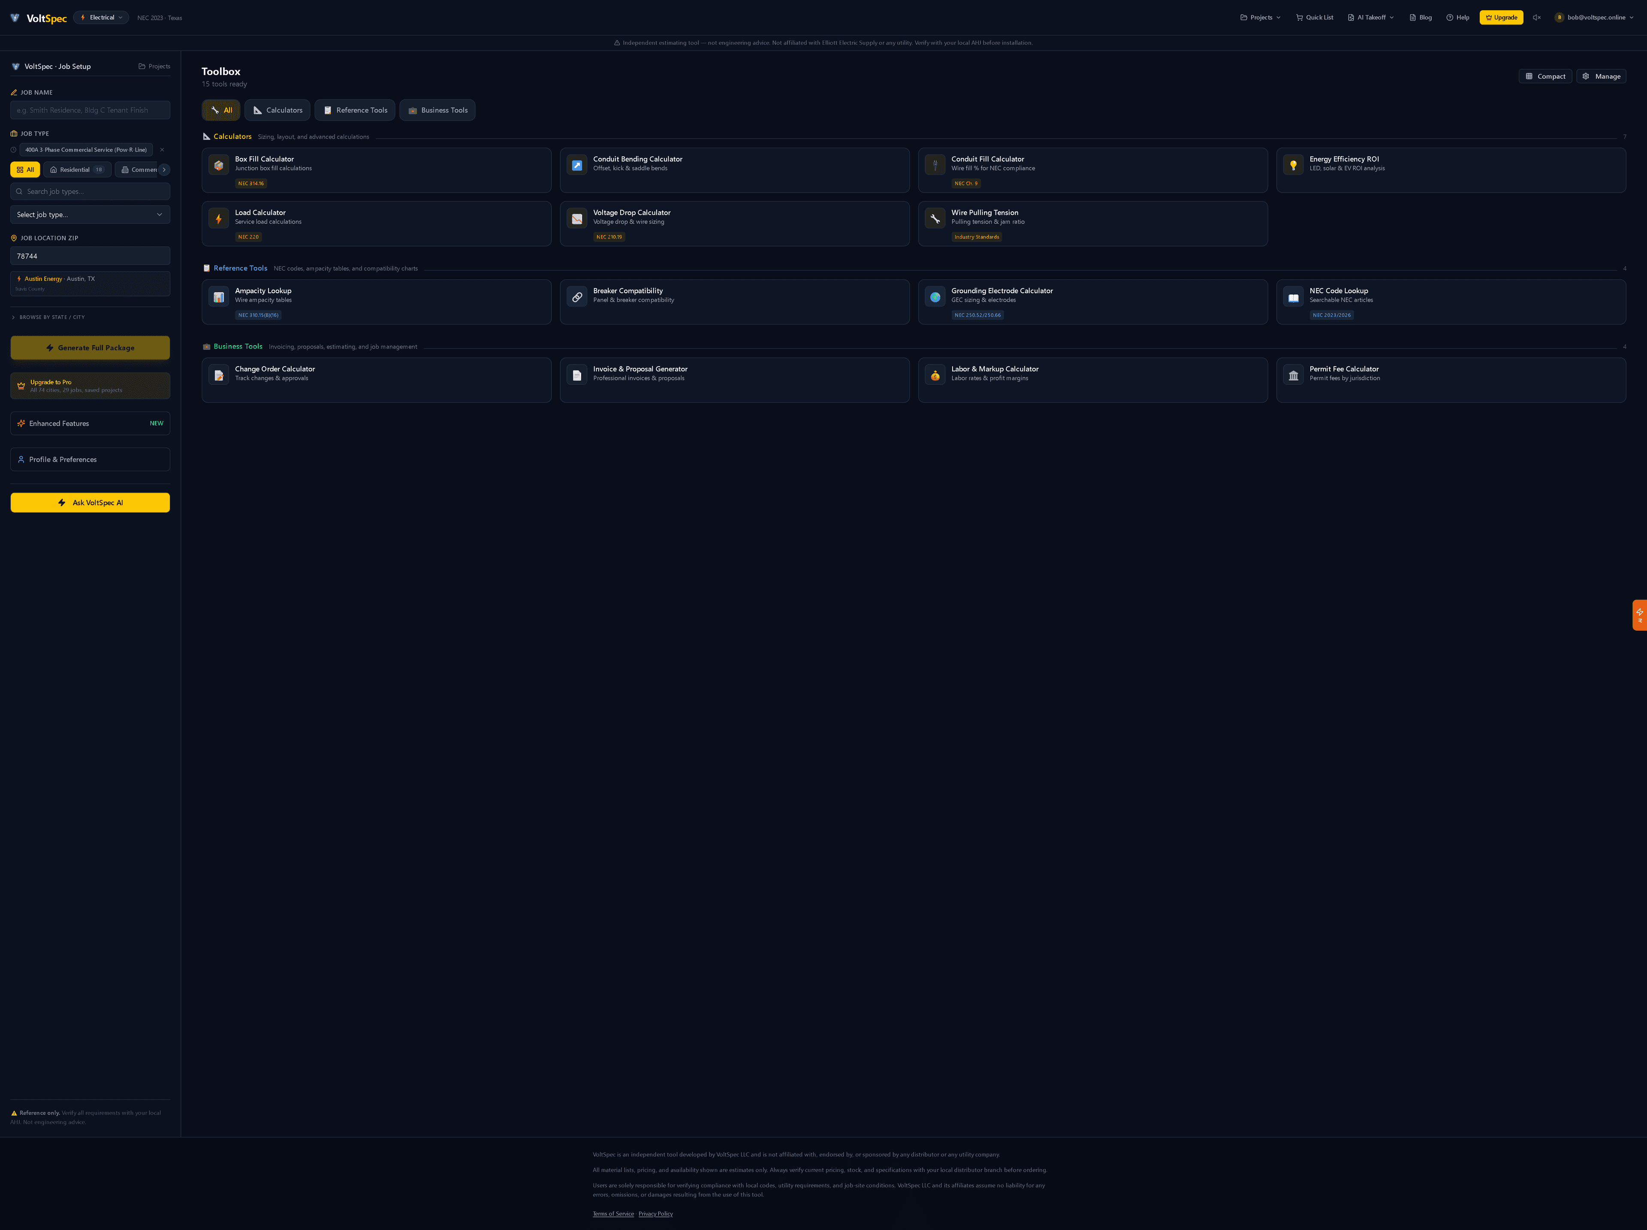Open the Voltage Drop Calculator icon
The height and width of the screenshot is (1230, 1647).
point(577,219)
